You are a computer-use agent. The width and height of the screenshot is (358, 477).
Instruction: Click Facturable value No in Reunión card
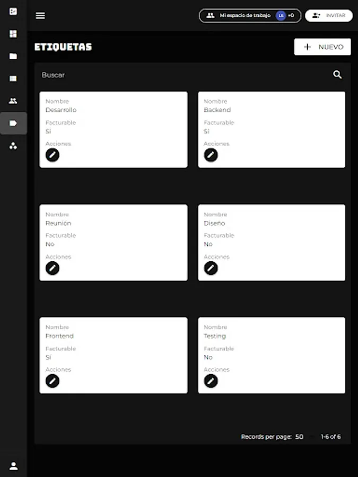50,244
